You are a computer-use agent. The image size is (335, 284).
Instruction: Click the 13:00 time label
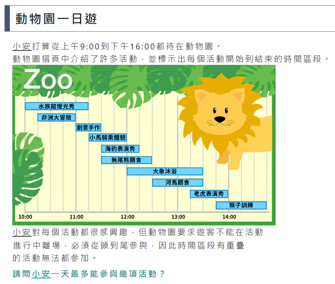coord(178,217)
